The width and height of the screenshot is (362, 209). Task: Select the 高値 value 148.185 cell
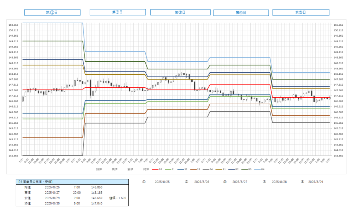pyautogui.click(x=97, y=192)
